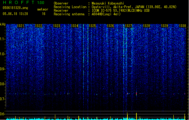Select the antenna text A504HB(yagi 4el)
Image resolution: width=189 pixels, height=120 pixels.
[x=106, y=14]
